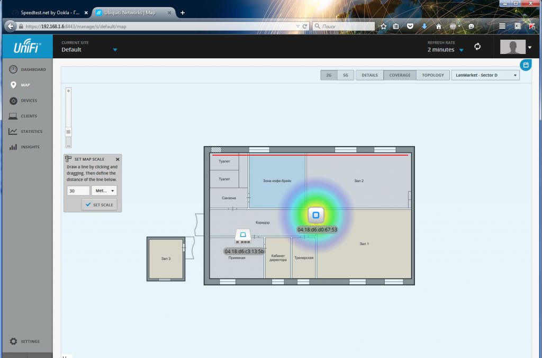Viewport: 542px width, 358px height.
Task: Open the Current Site Default dropdown
Action: pyautogui.click(x=115, y=50)
